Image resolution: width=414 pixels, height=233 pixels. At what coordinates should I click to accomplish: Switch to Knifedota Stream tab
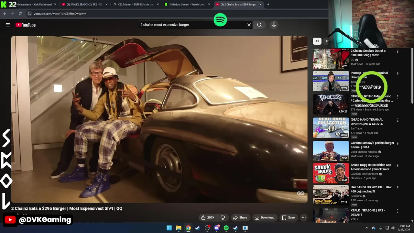point(187,5)
